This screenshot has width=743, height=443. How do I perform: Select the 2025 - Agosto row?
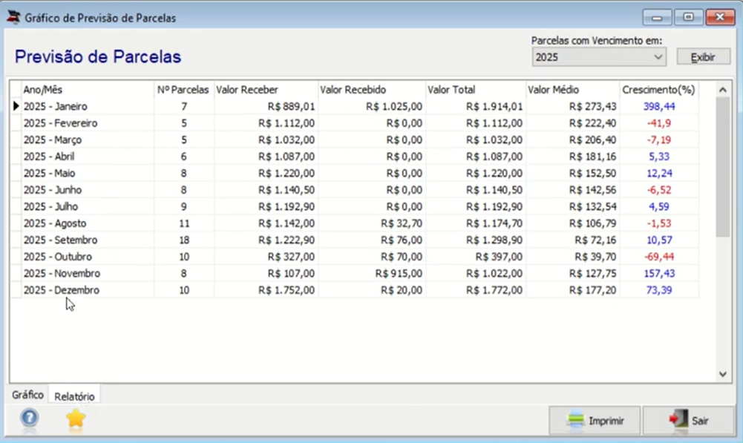point(355,223)
